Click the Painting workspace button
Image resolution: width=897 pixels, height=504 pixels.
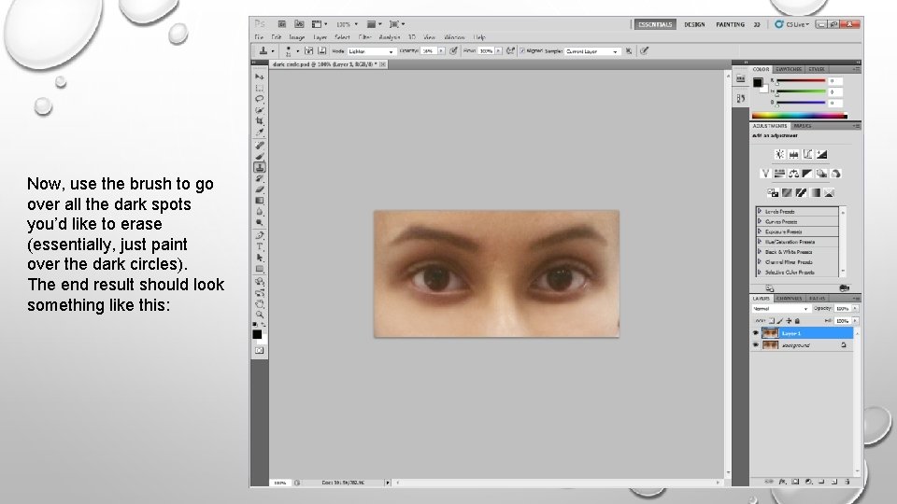(x=730, y=24)
